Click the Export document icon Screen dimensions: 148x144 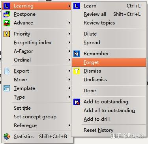click(x=7, y=71)
